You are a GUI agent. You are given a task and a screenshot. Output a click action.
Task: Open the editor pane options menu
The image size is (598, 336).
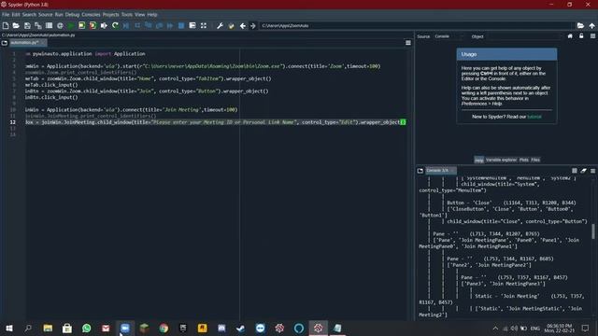pyautogui.click(x=408, y=43)
